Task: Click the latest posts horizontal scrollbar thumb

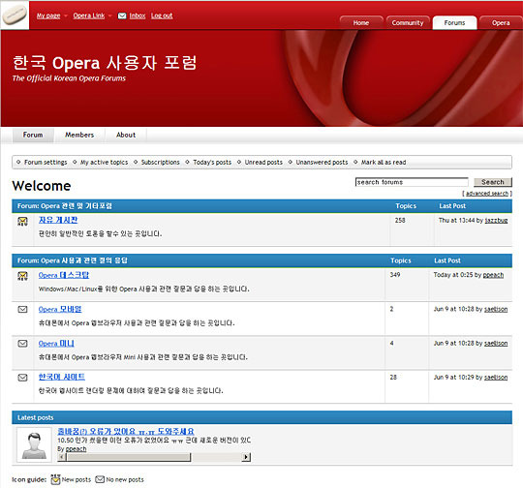Action: (x=129, y=457)
